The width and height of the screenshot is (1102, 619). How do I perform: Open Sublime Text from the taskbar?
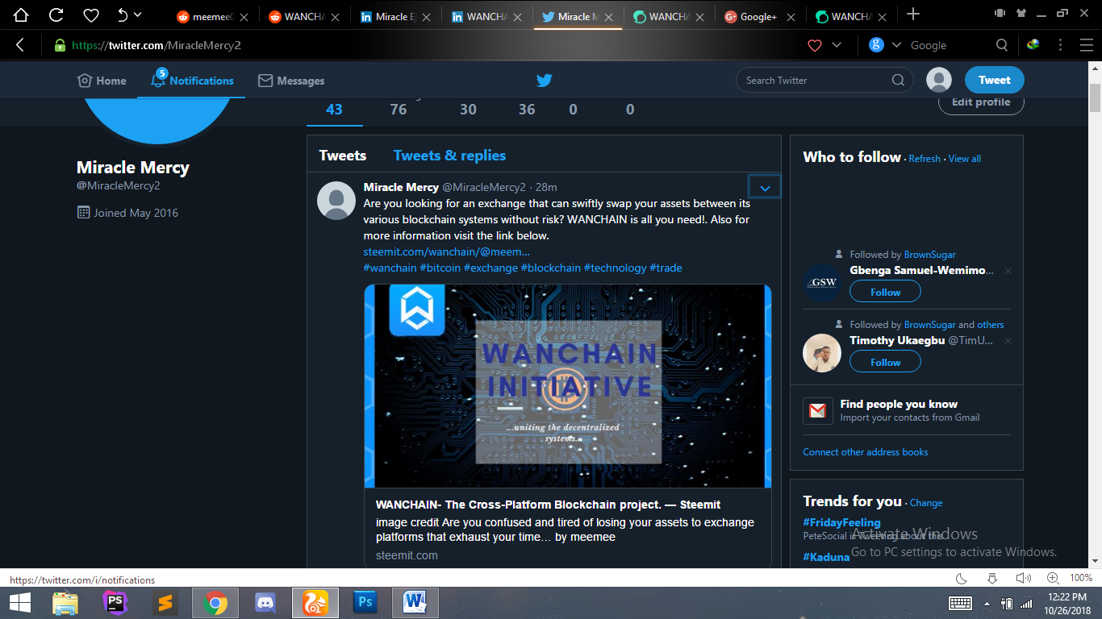coord(165,603)
